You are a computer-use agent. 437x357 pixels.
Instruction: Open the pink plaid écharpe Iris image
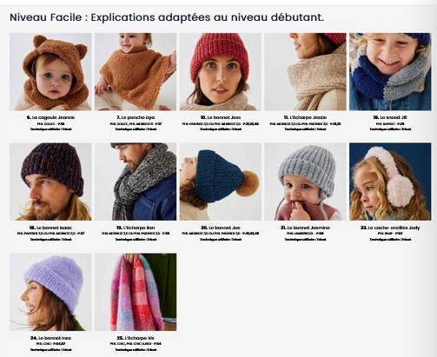click(136, 292)
